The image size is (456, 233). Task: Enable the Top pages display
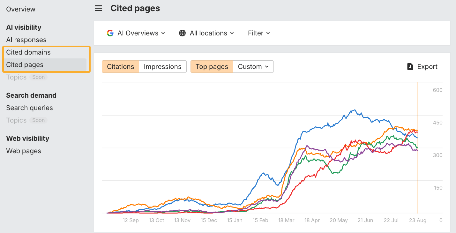coord(212,66)
